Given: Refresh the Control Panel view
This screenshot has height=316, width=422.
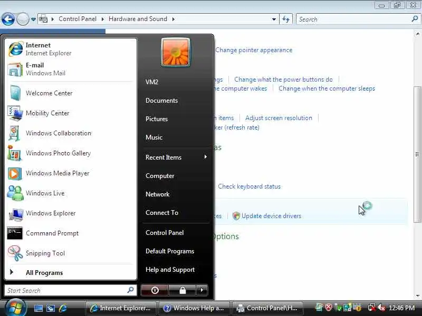Looking at the screenshot, I should 286,19.
